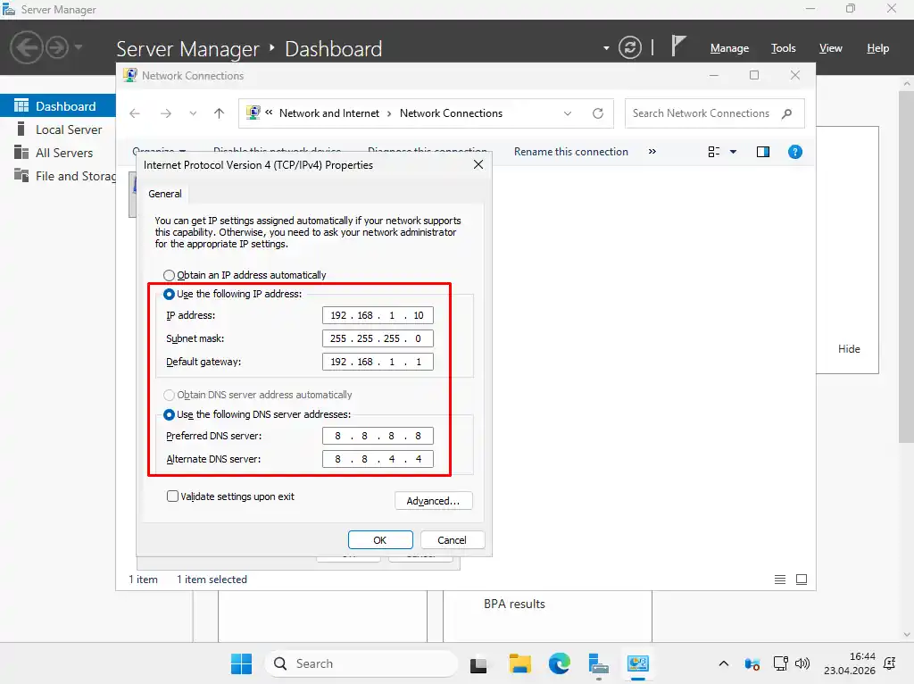
Task: Switch to details view icon
Action: click(x=779, y=579)
